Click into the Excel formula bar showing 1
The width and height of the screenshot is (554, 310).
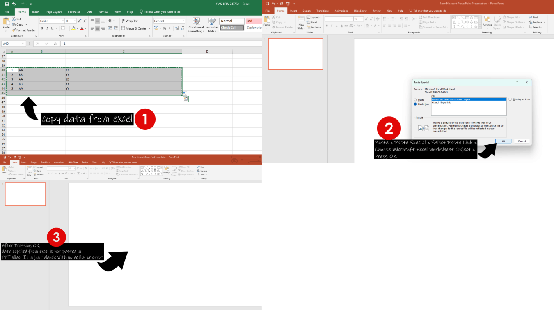(x=162, y=44)
